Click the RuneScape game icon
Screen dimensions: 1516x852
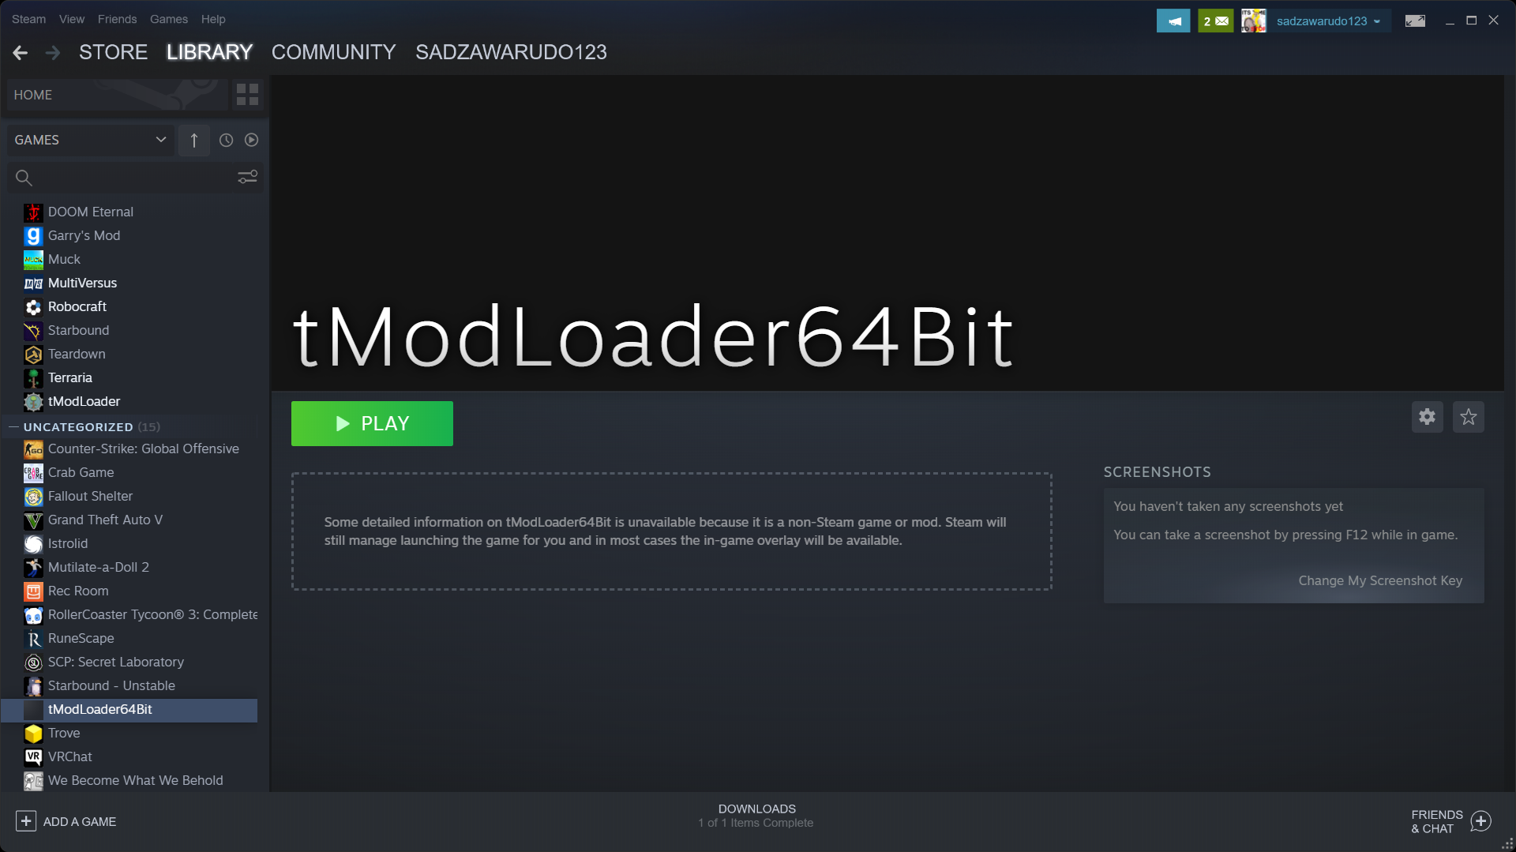[x=33, y=639]
